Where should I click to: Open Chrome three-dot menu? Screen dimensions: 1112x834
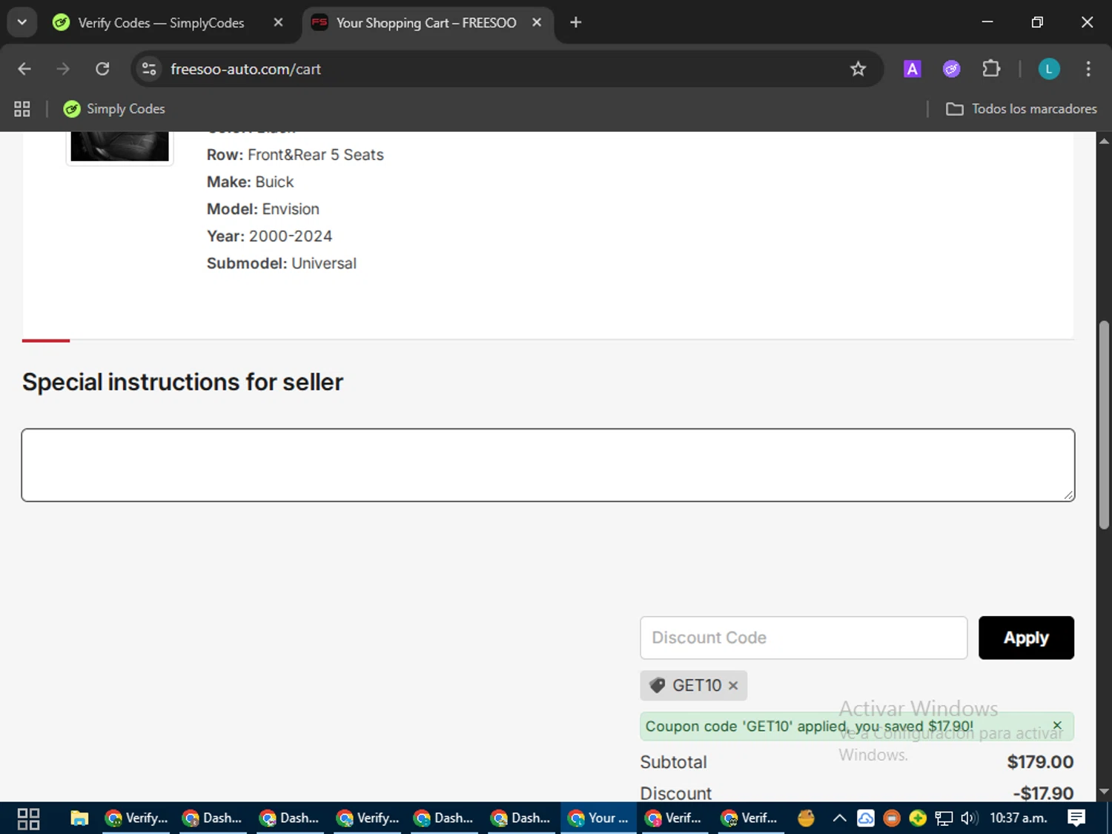click(x=1088, y=69)
